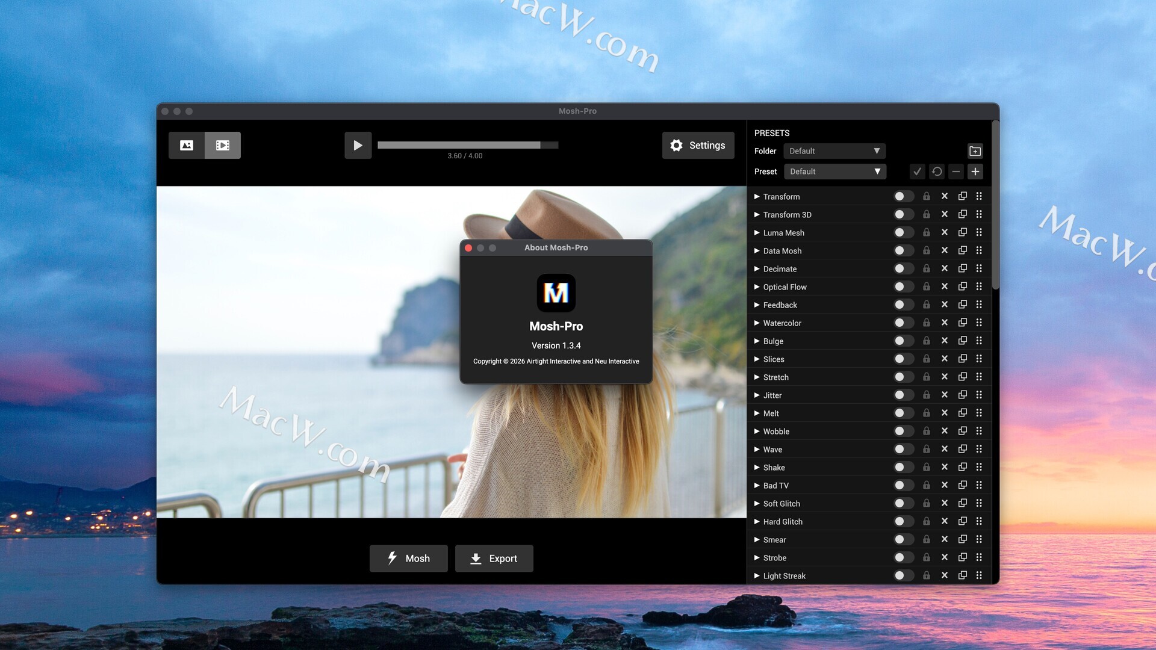
Task: Click the video playback progress bar
Action: click(x=467, y=145)
